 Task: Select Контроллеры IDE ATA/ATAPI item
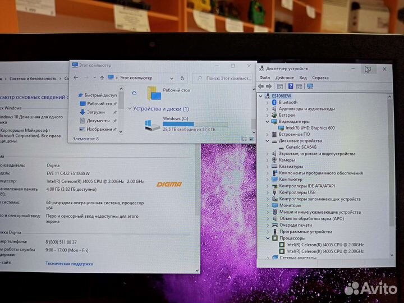click(x=307, y=186)
